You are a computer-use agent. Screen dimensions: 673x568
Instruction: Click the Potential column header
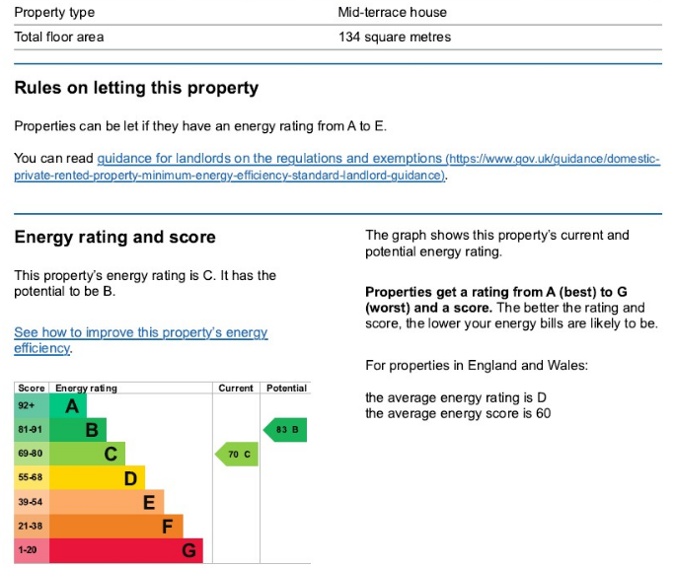(286, 389)
